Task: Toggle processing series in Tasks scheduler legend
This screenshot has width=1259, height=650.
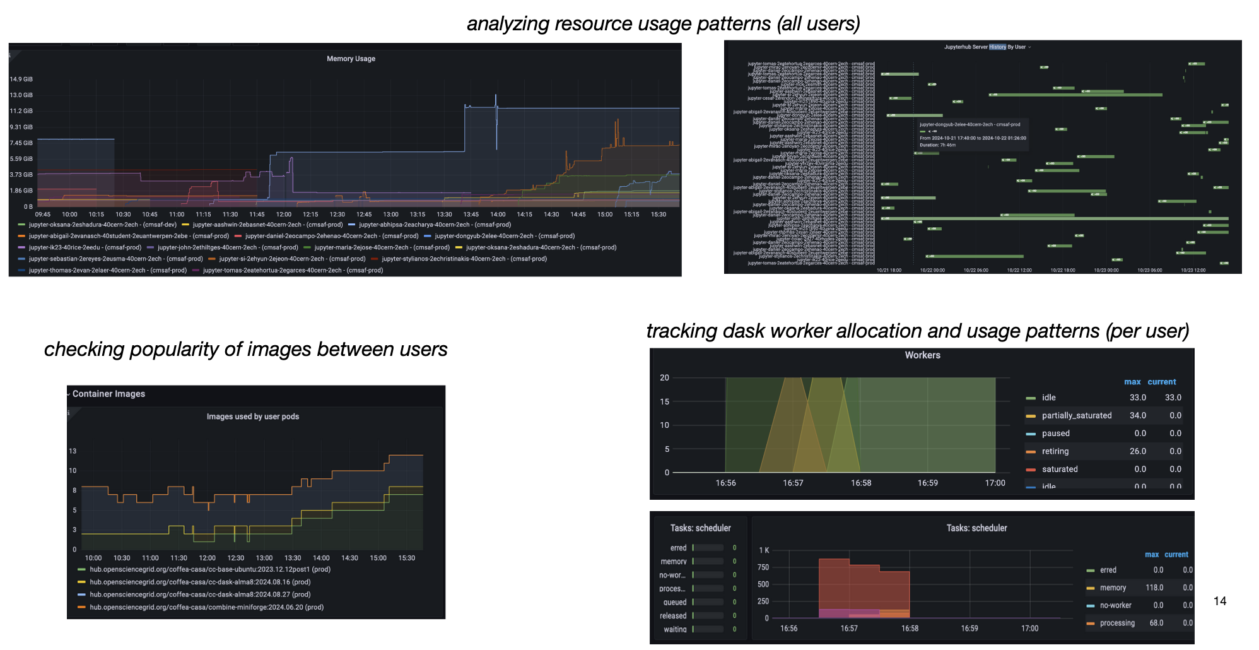Action: pos(1116,623)
